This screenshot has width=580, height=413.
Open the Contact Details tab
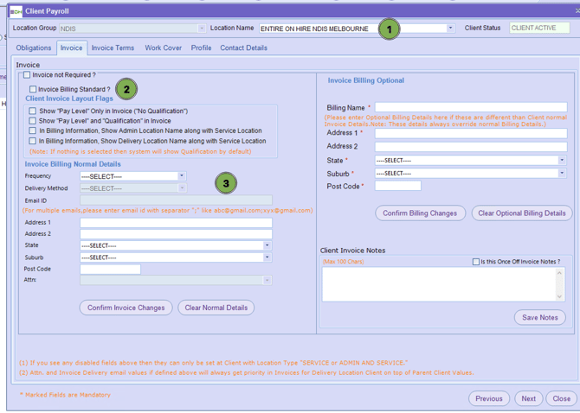click(x=243, y=48)
